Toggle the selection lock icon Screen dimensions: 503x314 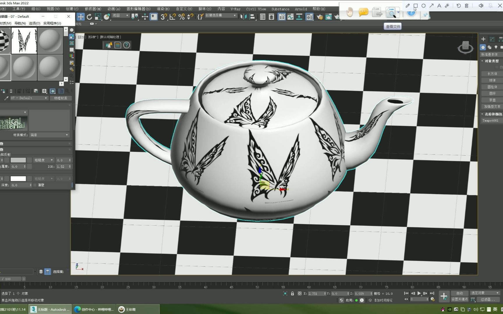click(293, 294)
